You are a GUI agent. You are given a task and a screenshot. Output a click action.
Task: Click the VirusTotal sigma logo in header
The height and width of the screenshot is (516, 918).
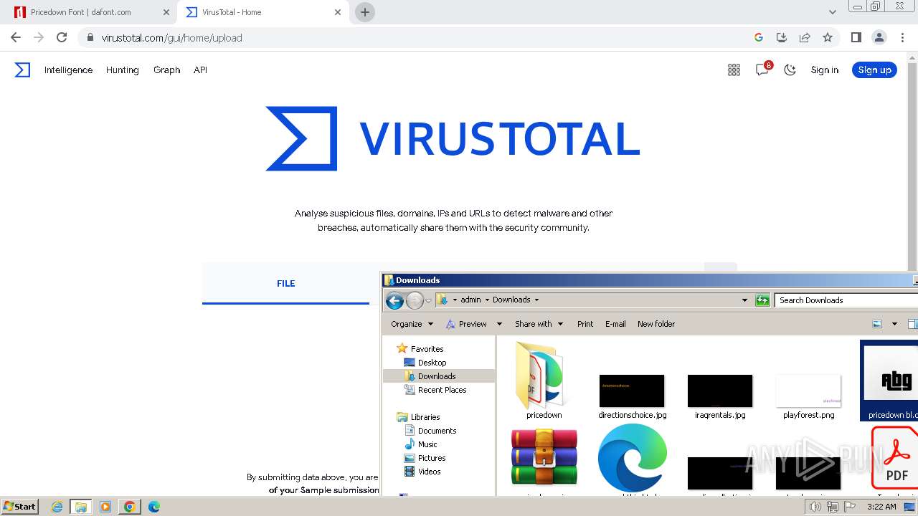click(22, 70)
